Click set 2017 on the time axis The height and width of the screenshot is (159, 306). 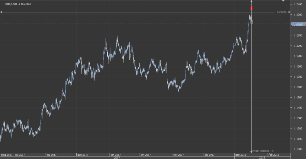116,155
